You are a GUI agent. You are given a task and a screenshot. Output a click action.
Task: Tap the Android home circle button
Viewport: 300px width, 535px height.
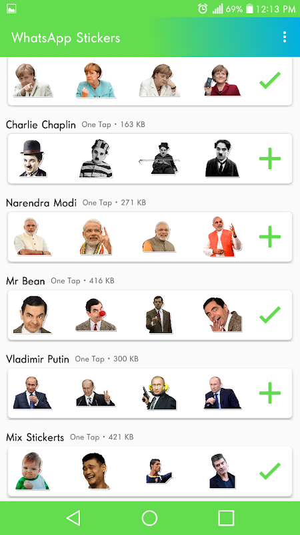pyautogui.click(x=149, y=518)
